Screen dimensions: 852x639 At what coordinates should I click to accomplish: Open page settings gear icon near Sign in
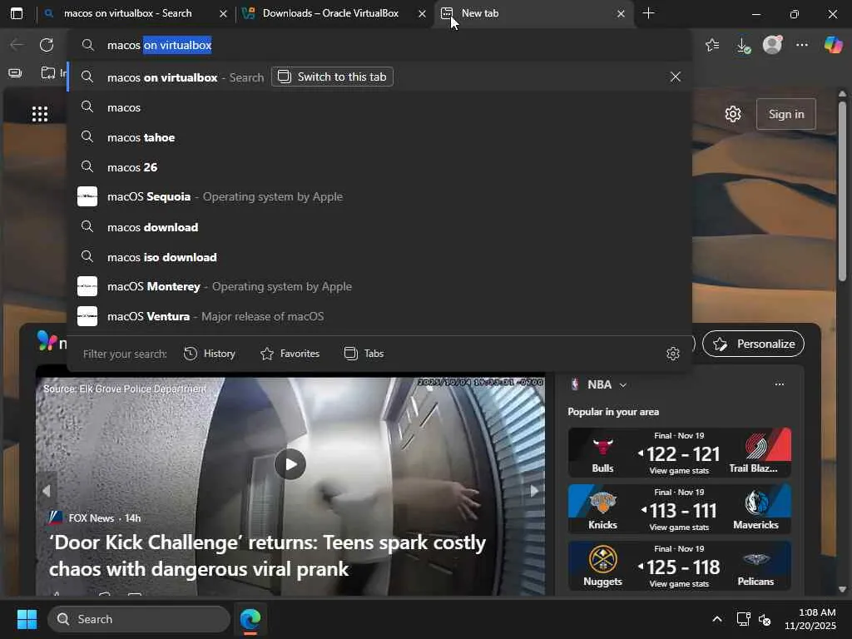coord(733,114)
